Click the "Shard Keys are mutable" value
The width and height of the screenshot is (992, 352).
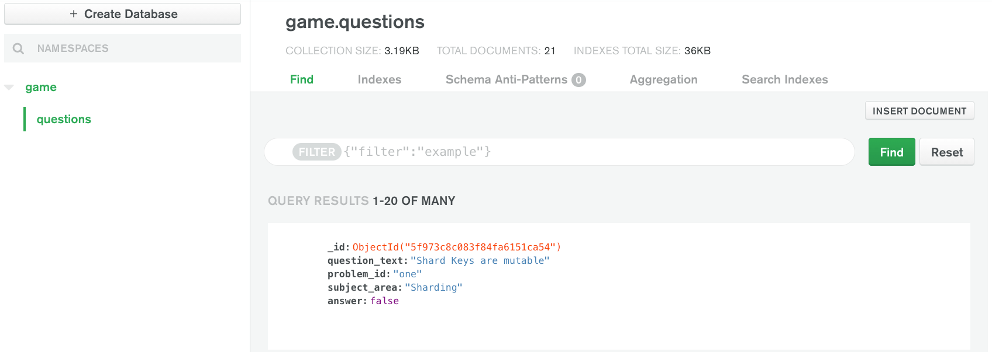pyautogui.click(x=480, y=260)
